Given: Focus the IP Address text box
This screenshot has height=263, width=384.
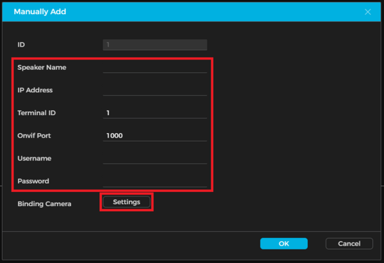Looking at the screenshot, I should pyautogui.click(x=155, y=90).
